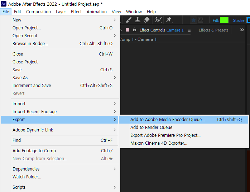The height and width of the screenshot is (192, 250).
Task: Open the Composition menu
Action: coord(38,11)
